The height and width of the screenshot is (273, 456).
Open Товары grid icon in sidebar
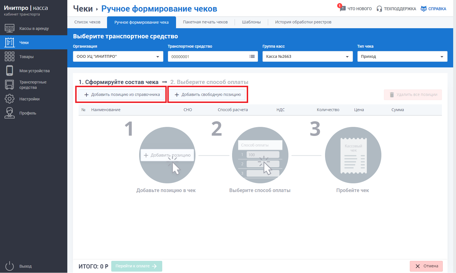click(10, 56)
